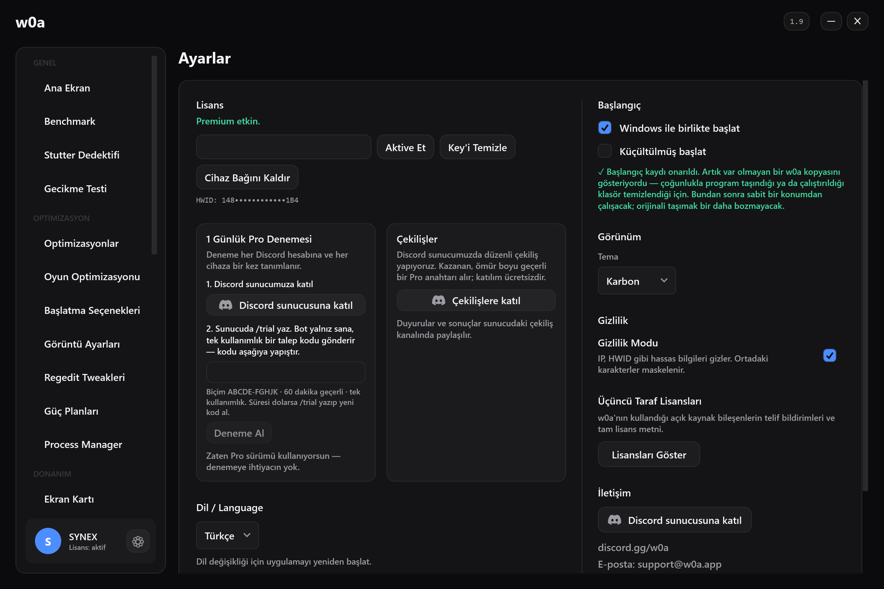The image size is (884, 589).
Task: Click the sidebar scrollbar
Action: pyautogui.click(x=154, y=155)
